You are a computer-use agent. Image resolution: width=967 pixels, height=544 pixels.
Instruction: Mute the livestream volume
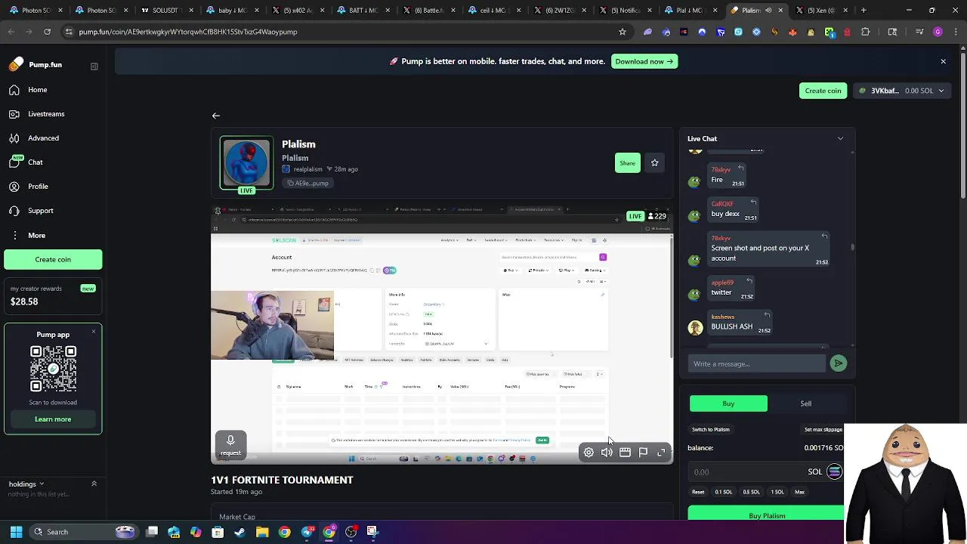point(607,453)
